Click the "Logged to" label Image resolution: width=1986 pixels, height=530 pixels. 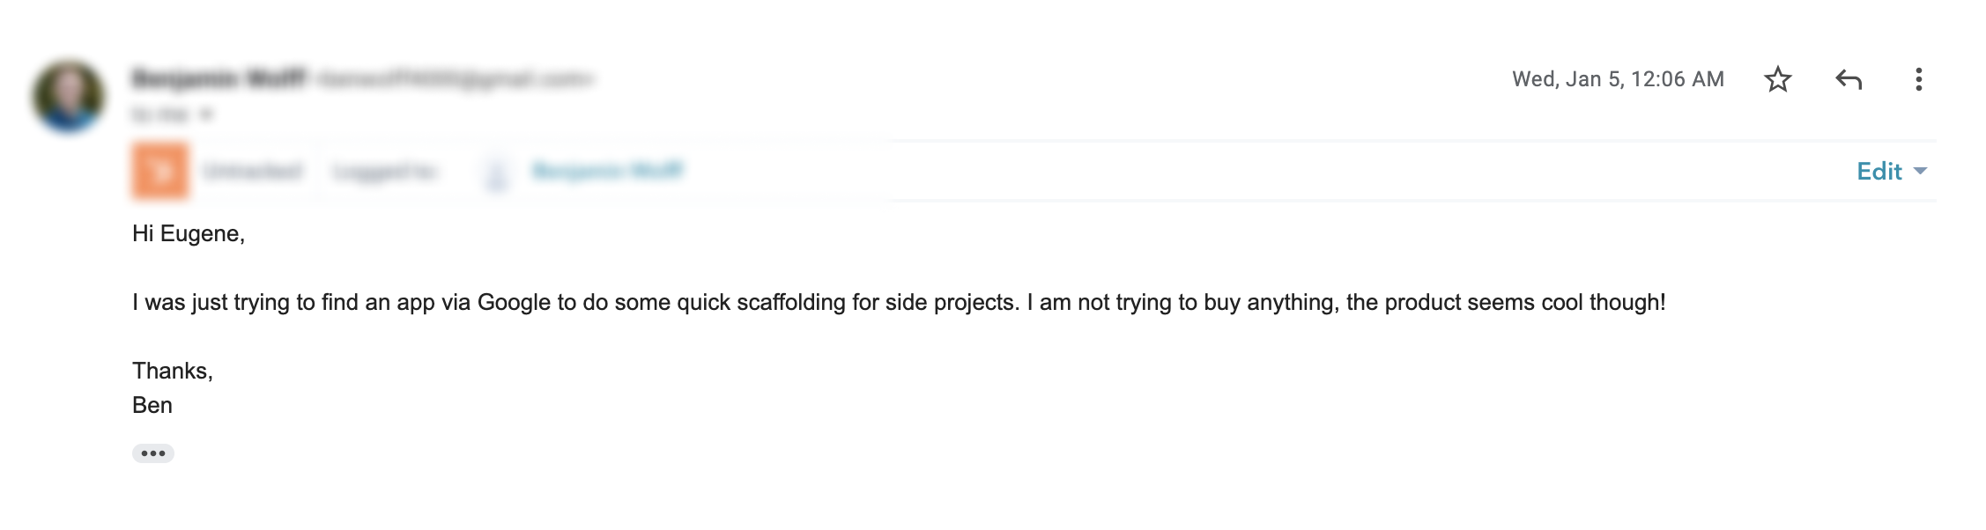pos(384,172)
